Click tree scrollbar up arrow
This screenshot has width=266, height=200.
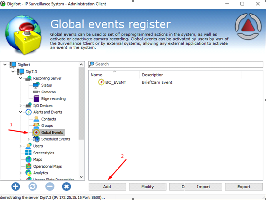click(x=81, y=64)
